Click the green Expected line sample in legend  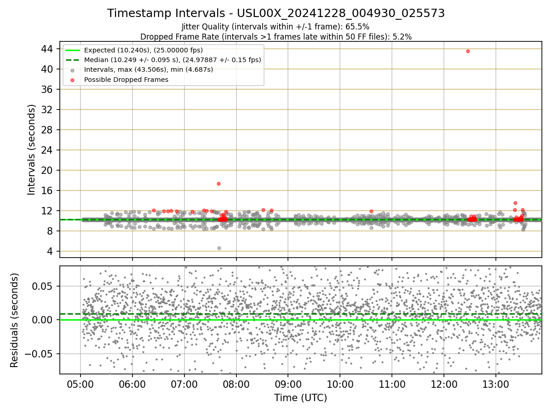coord(73,50)
